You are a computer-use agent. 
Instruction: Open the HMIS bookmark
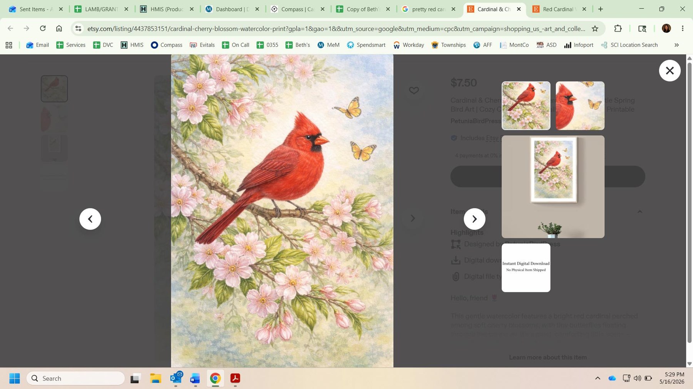click(132, 45)
